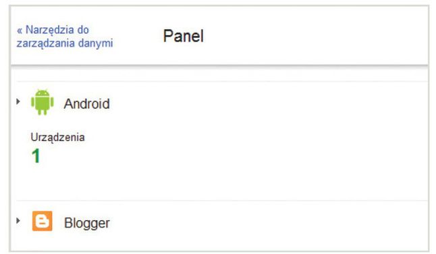Open the Android section title
The height and width of the screenshot is (254, 436).
87,104
